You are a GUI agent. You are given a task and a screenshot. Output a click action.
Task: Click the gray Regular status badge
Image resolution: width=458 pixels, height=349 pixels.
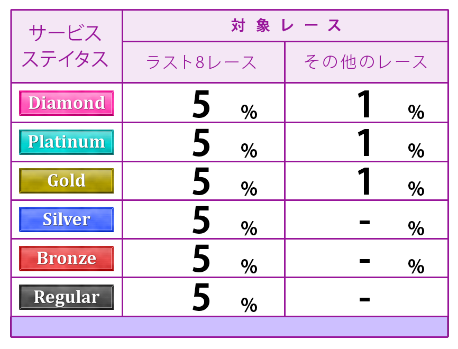[x=66, y=297]
